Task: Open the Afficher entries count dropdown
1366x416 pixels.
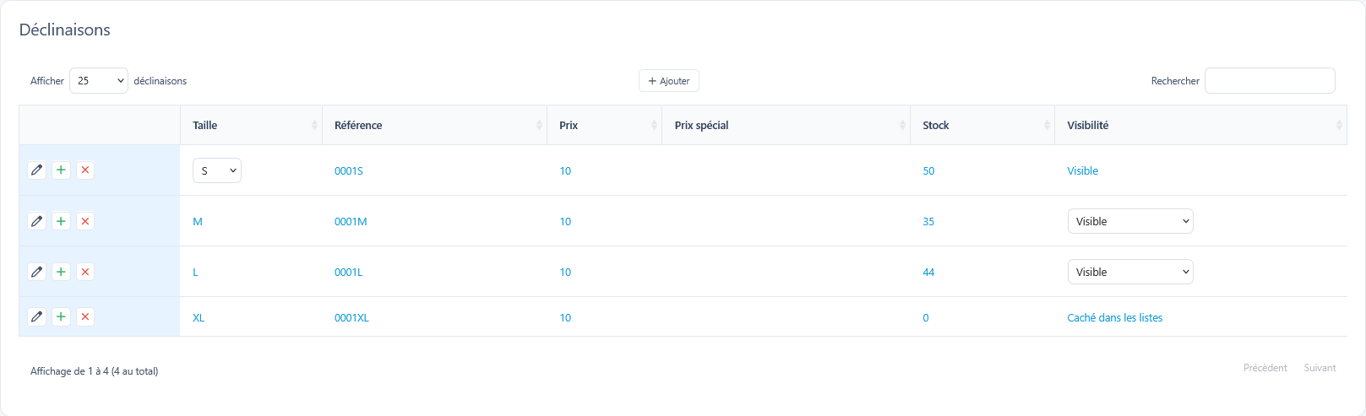Action: 99,80
